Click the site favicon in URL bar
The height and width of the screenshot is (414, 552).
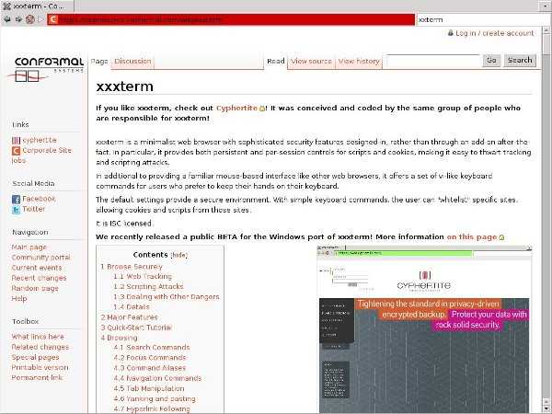52,19
